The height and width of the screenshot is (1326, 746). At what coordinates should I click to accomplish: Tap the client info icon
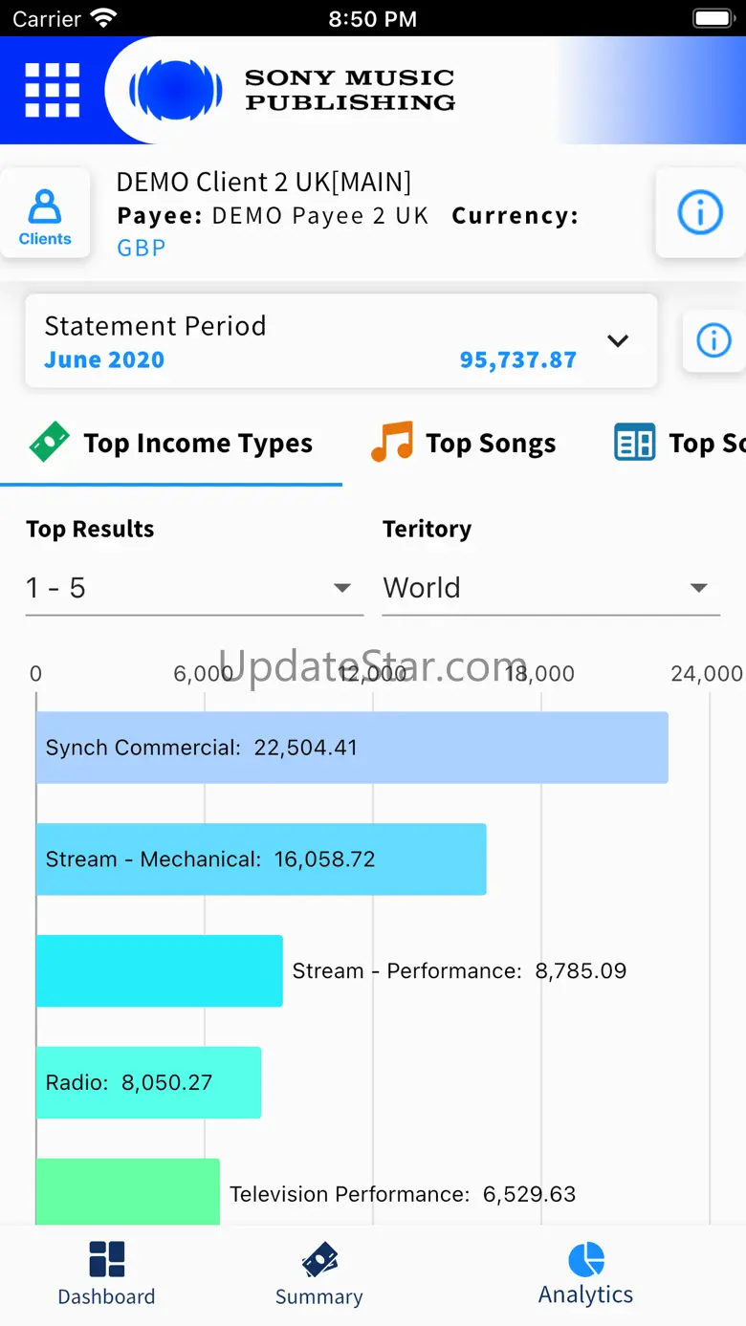[x=700, y=213]
